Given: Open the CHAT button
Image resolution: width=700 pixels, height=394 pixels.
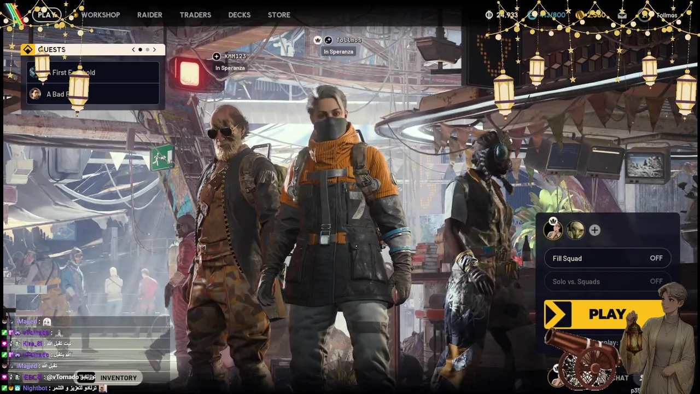Looking at the screenshot, I should pos(620,378).
